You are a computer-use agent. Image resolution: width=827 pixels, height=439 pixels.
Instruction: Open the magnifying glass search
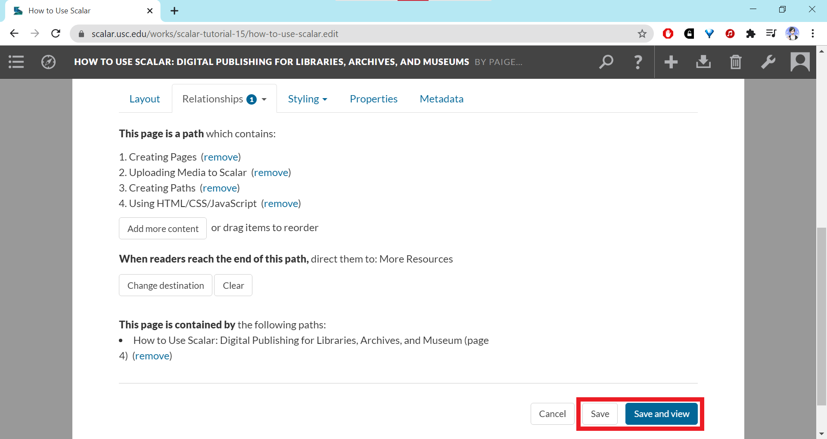(x=606, y=62)
